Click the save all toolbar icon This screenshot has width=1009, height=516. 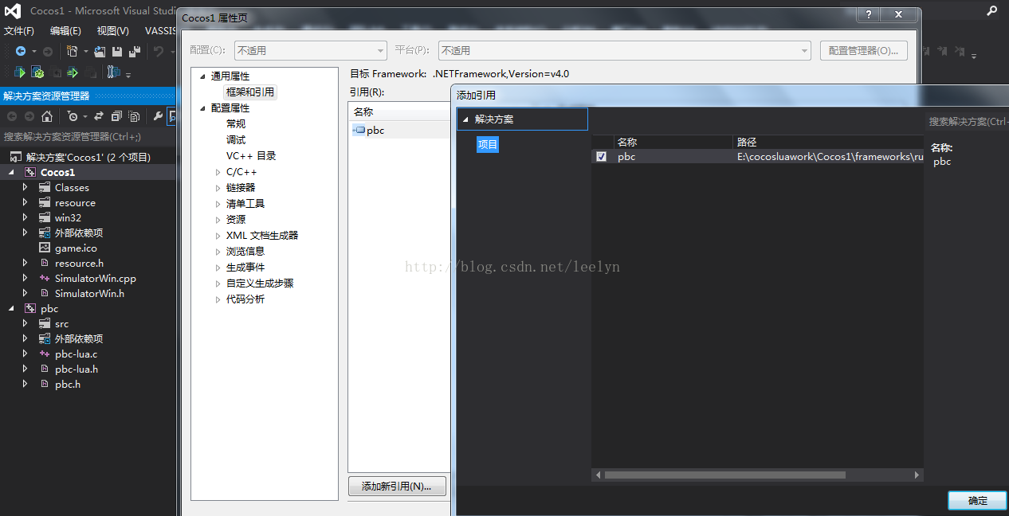click(x=135, y=51)
